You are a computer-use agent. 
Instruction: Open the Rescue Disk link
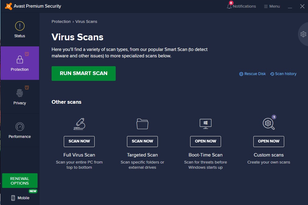tap(252, 74)
